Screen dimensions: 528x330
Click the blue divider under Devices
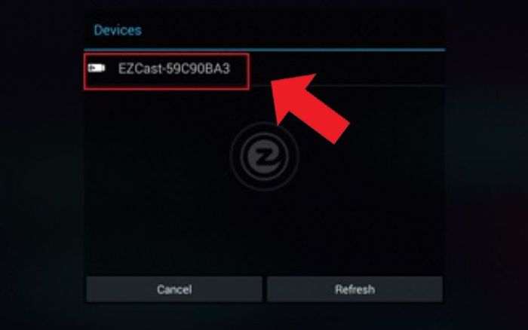point(264,50)
